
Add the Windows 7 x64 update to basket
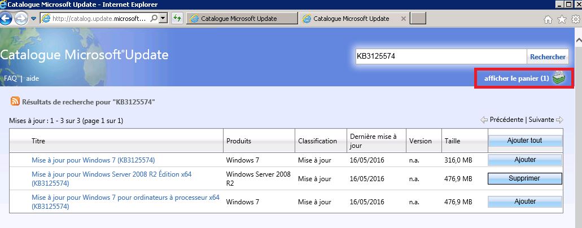525,201
